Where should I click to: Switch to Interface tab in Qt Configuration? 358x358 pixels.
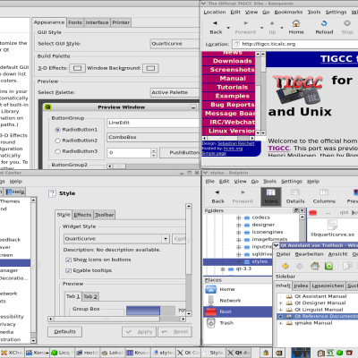pyautogui.click(x=97, y=22)
